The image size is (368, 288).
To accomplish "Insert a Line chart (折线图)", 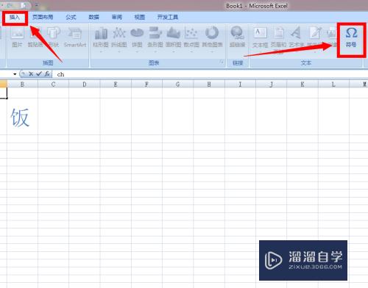I will coord(119,39).
